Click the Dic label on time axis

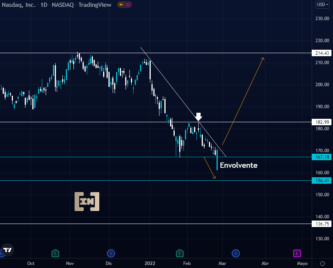click(109, 263)
